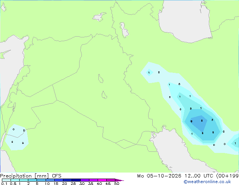Image resolution: width=239 pixels, height=185 pixels.
Task: Select the 2–5 mm legend color swatch
Action: [32, 180]
